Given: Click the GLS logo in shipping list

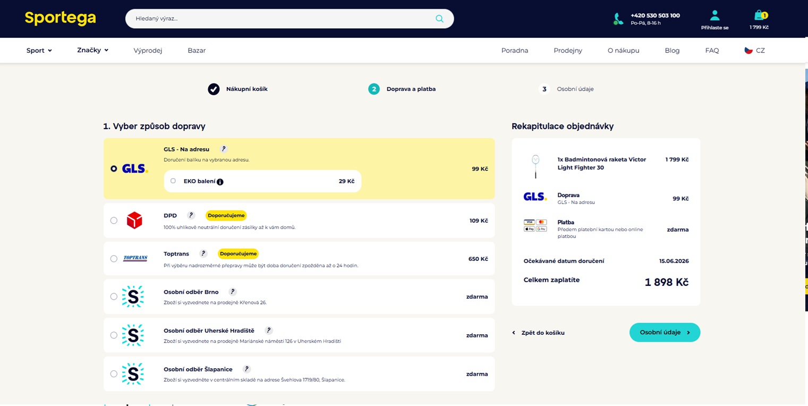Looking at the screenshot, I should pos(135,168).
